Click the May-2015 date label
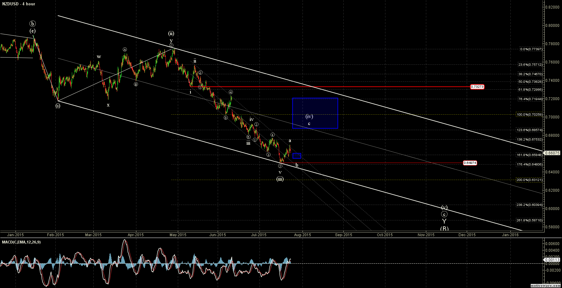Screen dimensions: 562x288 [178, 235]
